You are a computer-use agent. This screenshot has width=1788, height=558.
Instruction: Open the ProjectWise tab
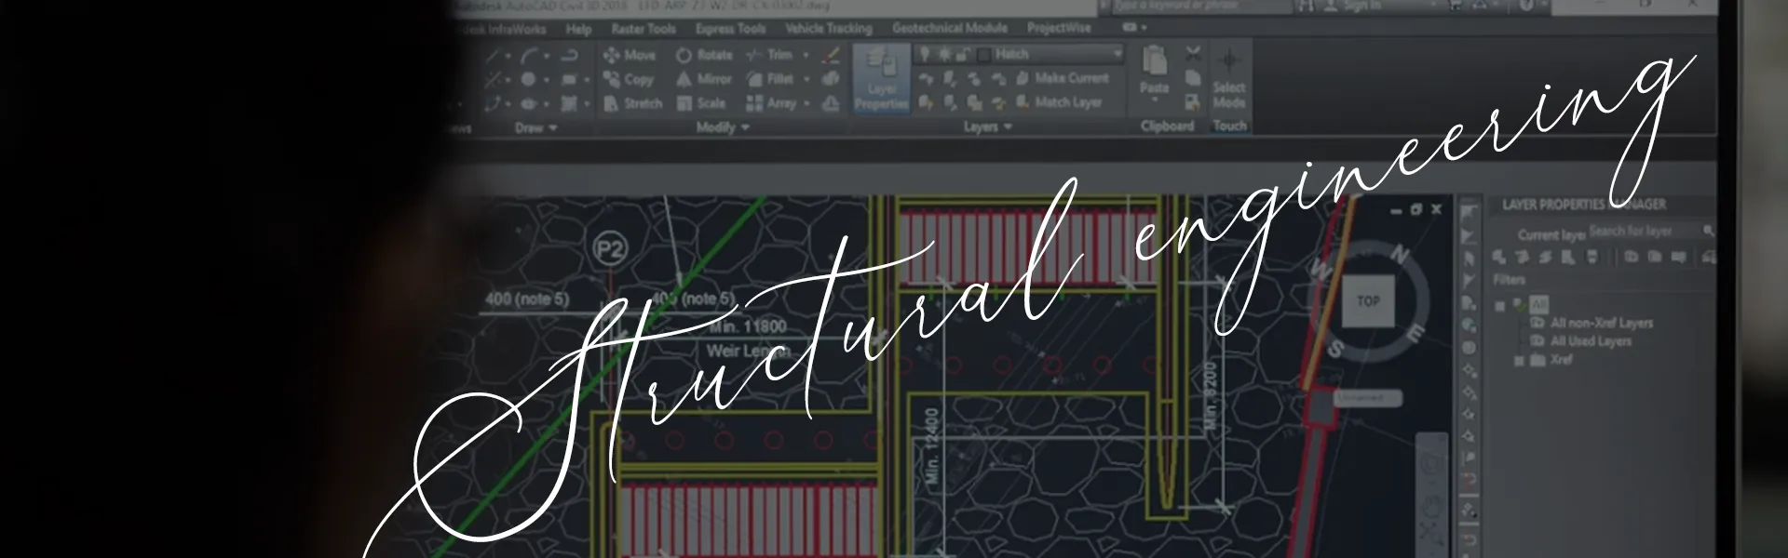(1059, 28)
